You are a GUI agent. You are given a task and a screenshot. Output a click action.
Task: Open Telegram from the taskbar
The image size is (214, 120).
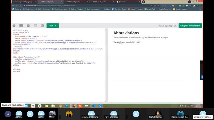click(67, 106)
